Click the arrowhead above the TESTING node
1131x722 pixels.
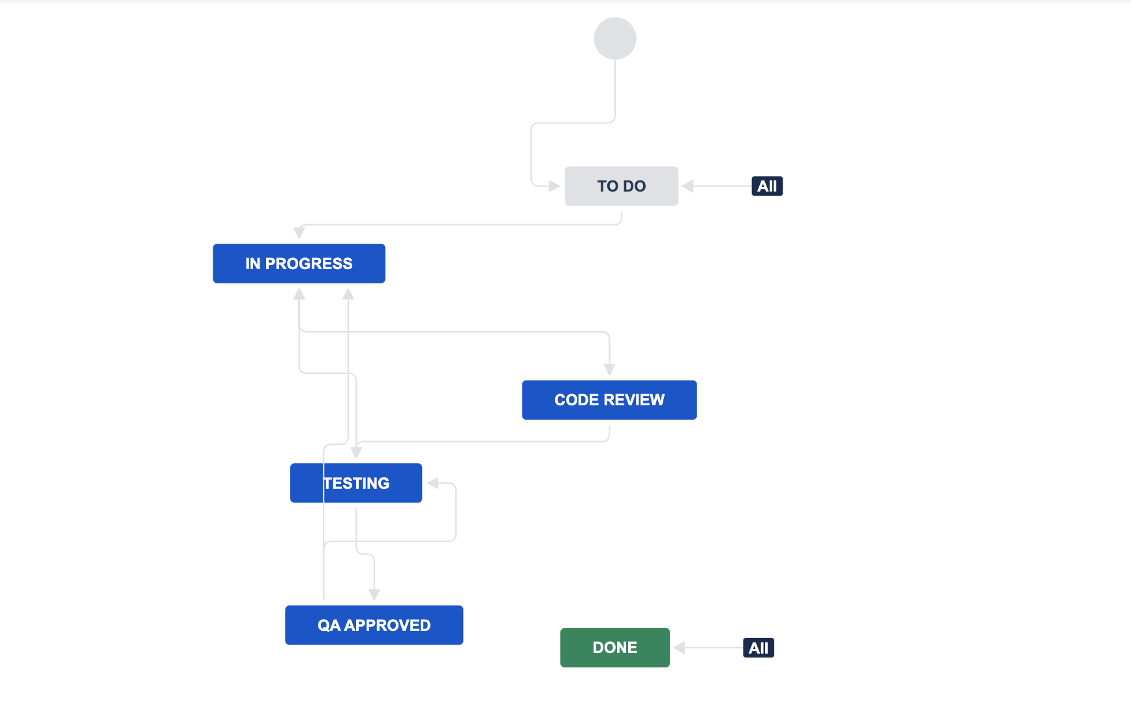(x=356, y=452)
